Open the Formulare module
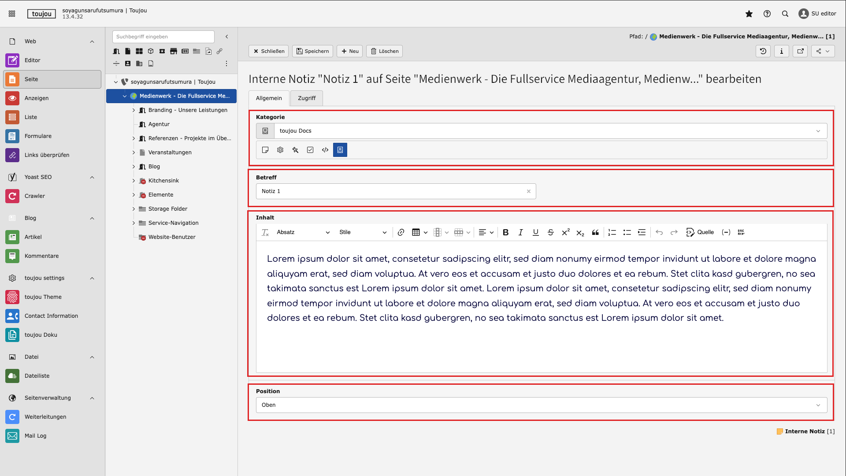 [52, 136]
